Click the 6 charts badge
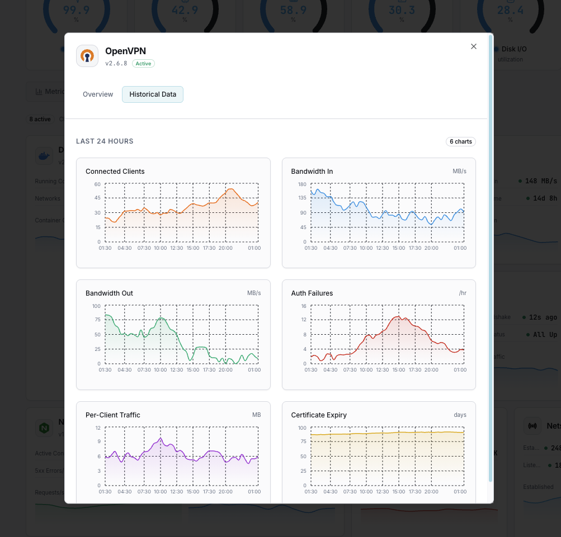 coord(460,141)
